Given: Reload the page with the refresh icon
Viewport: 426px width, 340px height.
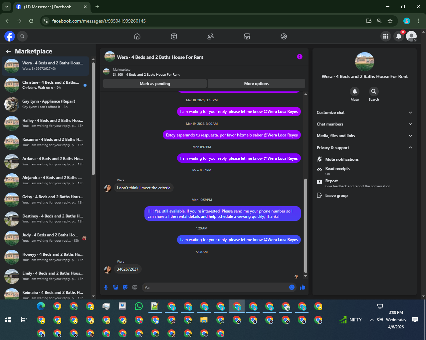Looking at the screenshot, I should 31,21.
